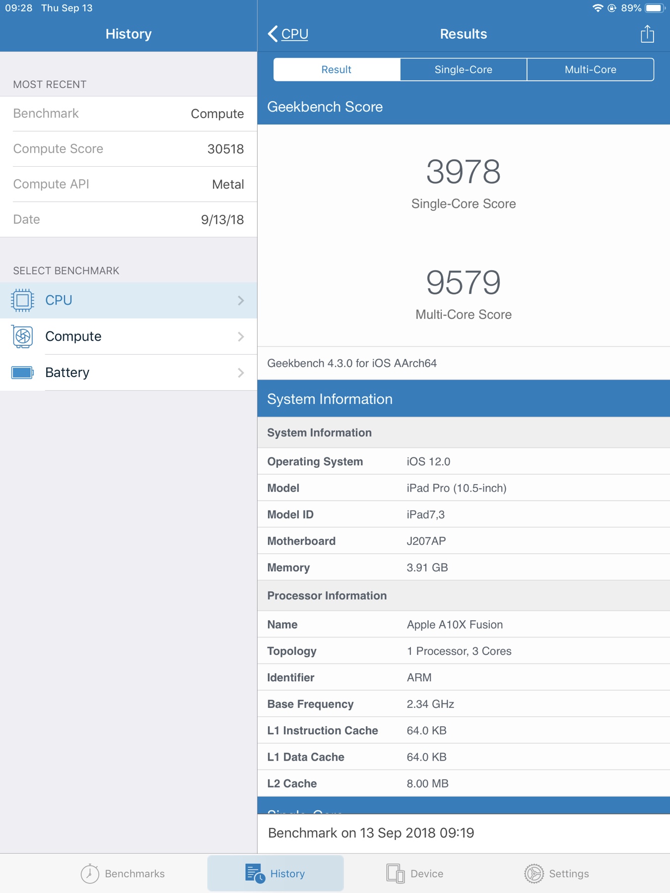This screenshot has width=670, height=893.
Task: Tap the Model ID value iPad7,3
Action: pos(425,514)
